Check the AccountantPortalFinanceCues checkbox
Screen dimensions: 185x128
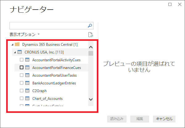[x=22, y=67]
